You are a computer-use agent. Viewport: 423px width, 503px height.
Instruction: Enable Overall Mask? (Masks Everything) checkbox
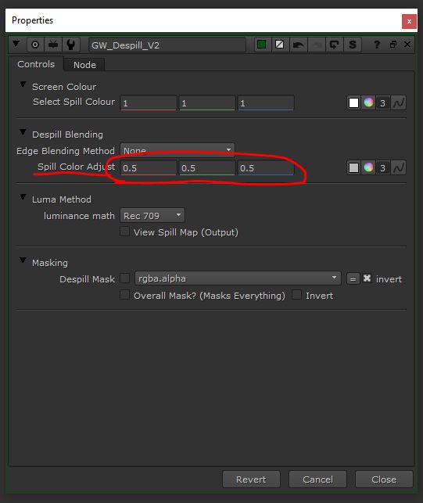tap(125, 295)
